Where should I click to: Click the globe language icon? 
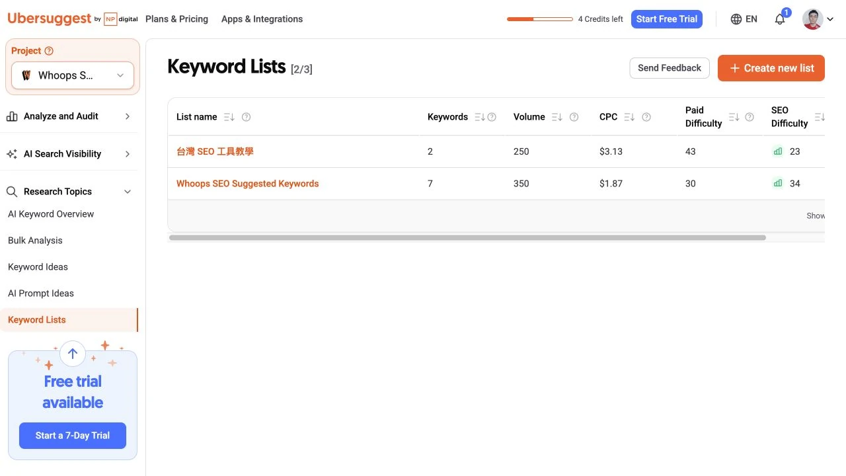coord(736,19)
